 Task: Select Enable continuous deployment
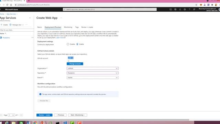click(x=77, y=44)
